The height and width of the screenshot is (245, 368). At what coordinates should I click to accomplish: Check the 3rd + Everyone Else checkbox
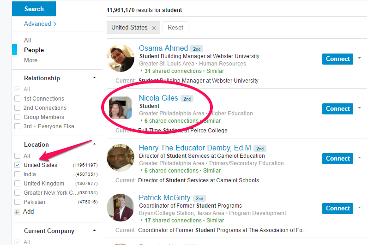coord(18,126)
